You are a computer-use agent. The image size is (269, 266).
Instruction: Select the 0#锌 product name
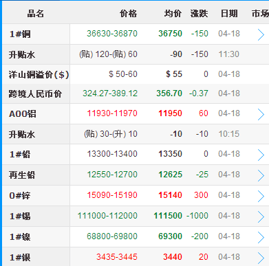[x=20, y=195]
